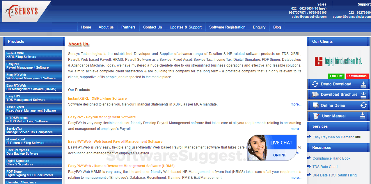Click 'more...' under EasyPAY.Web HRMS description
The height and width of the screenshot is (184, 371).
coord(296,178)
